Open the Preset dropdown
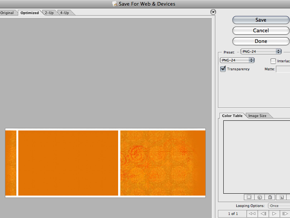This screenshot has width=290, height=218. point(261,52)
